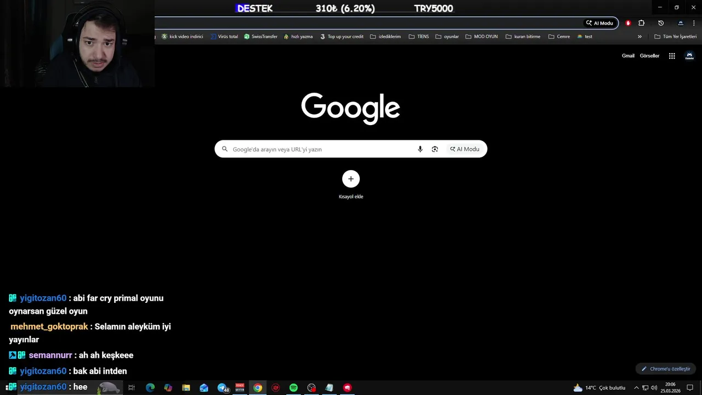Open volume control in system tray

point(654,388)
